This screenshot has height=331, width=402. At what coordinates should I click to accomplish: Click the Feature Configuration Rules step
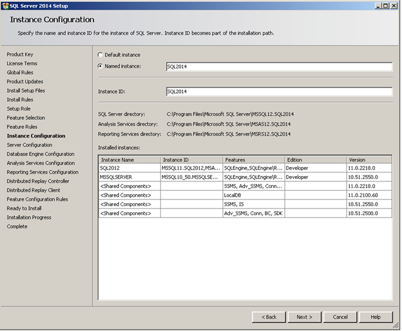click(x=37, y=199)
